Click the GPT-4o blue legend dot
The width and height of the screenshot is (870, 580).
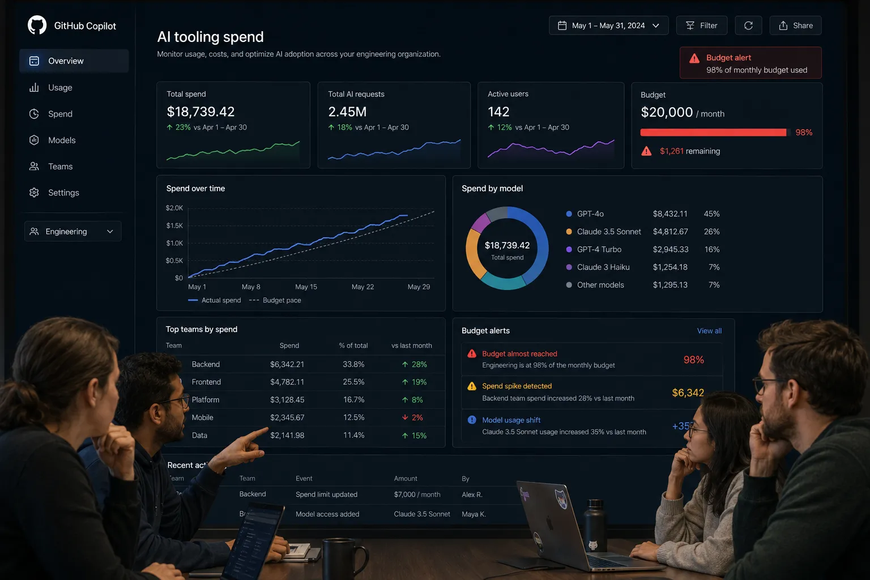[x=569, y=214]
